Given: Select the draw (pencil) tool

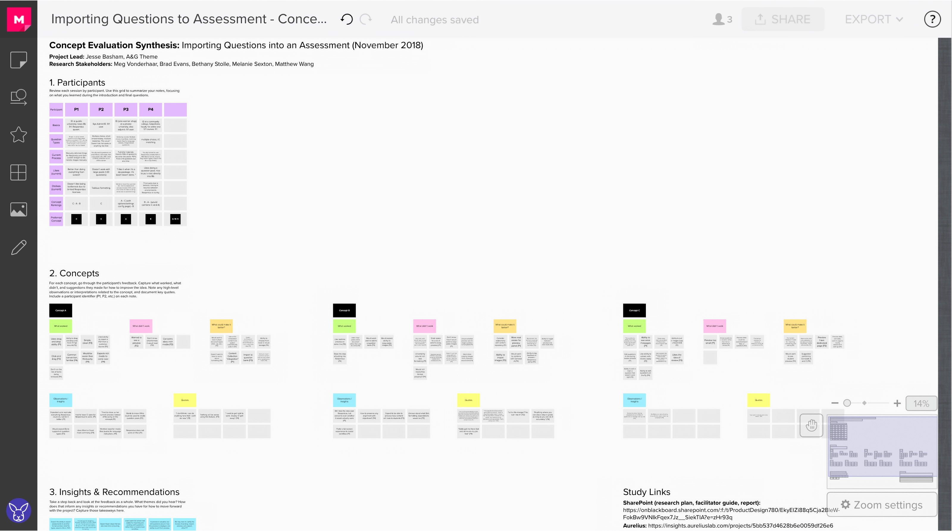Looking at the screenshot, I should [18, 247].
